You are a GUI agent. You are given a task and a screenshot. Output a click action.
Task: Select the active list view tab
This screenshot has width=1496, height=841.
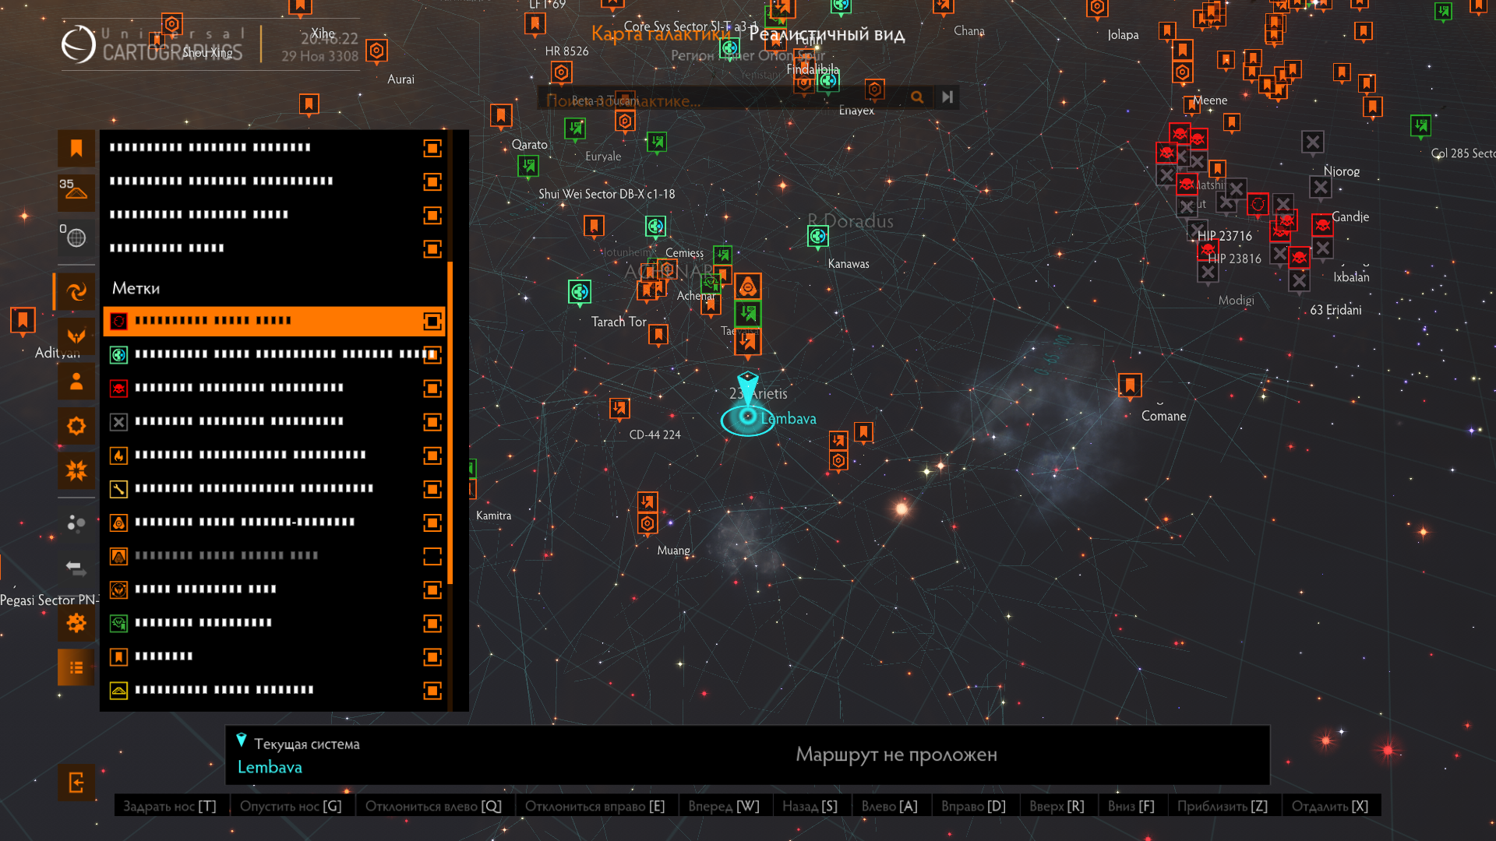click(x=76, y=667)
